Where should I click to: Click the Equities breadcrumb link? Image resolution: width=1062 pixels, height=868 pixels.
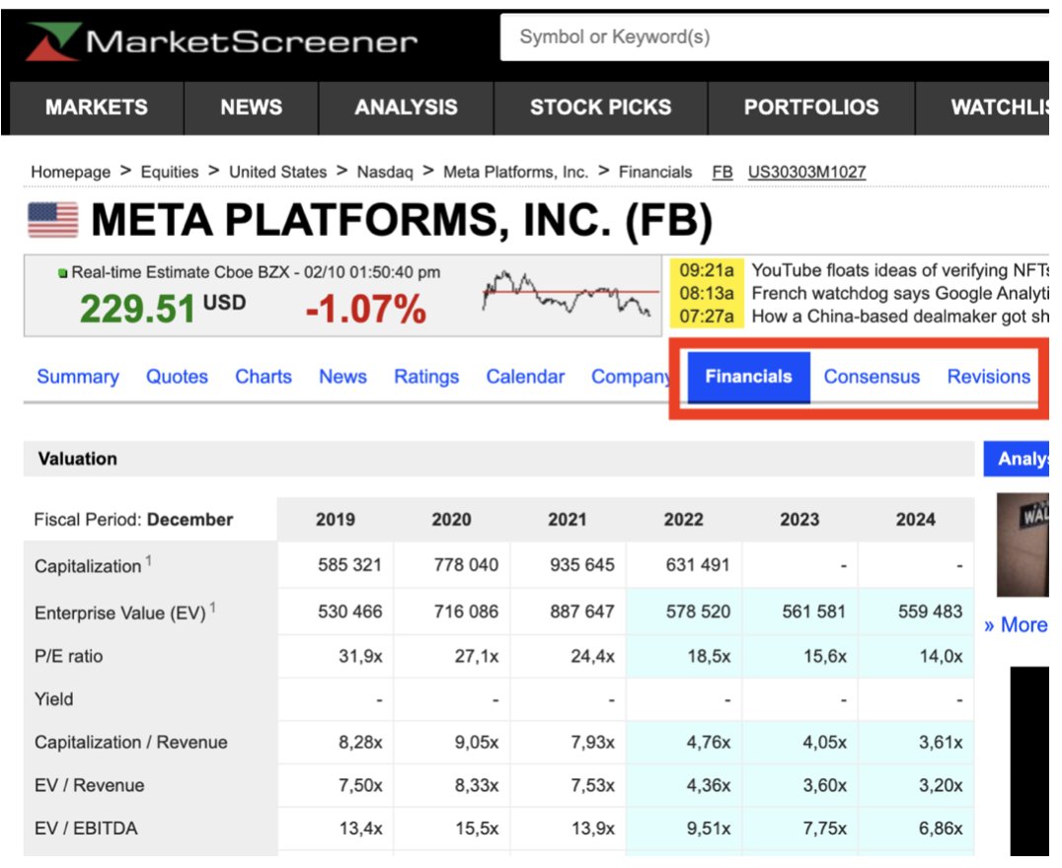pos(170,172)
